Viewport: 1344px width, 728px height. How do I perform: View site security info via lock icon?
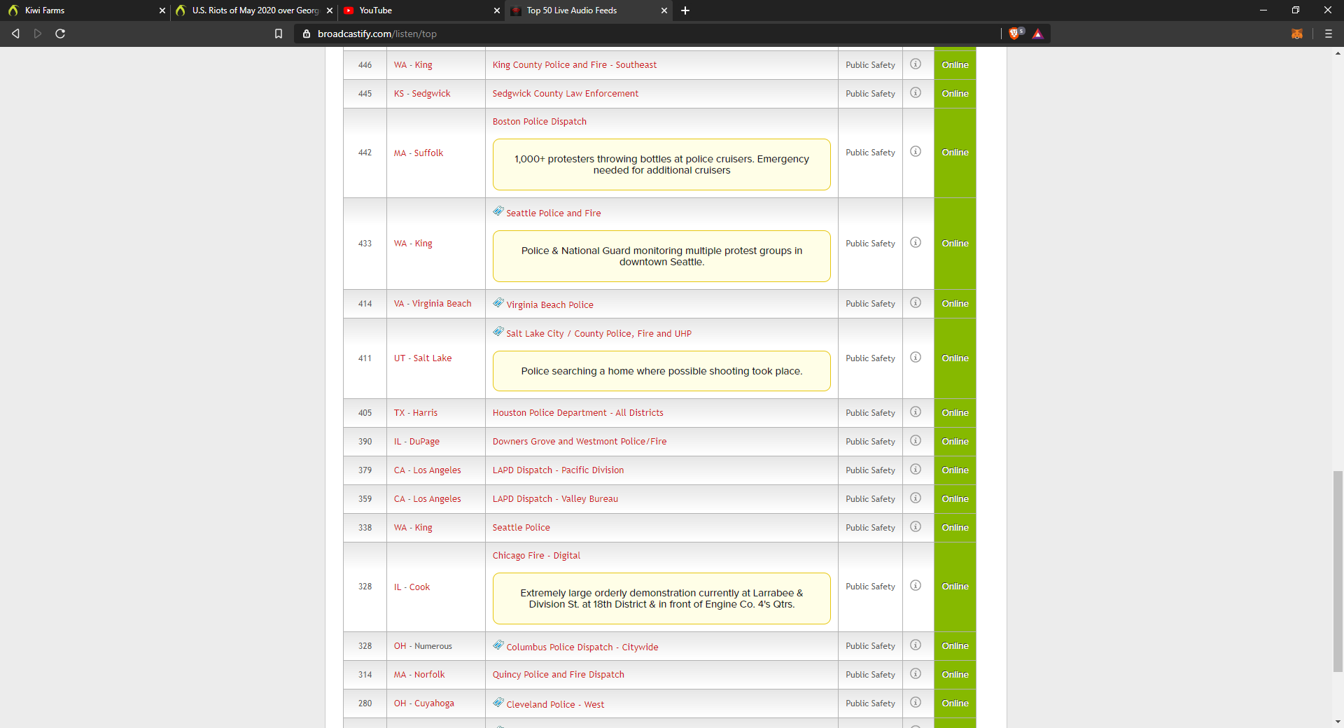[307, 34]
